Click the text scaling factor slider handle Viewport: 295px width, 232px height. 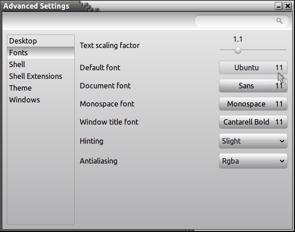tap(238, 50)
